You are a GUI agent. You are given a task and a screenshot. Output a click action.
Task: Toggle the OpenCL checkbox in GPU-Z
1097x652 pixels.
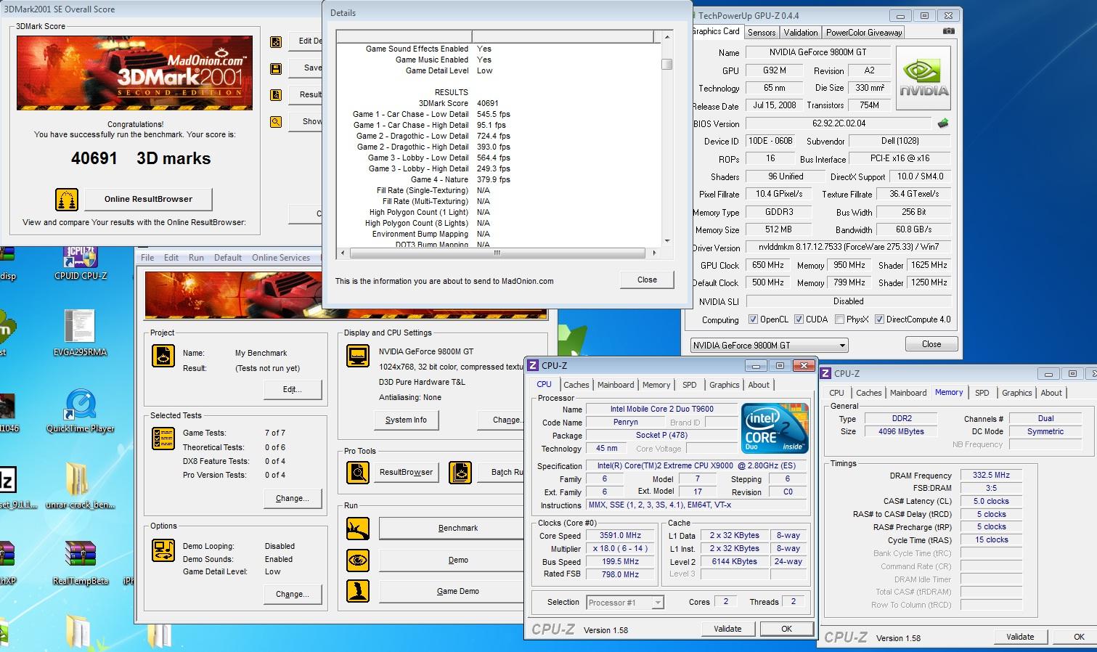pyautogui.click(x=754, y=319)
